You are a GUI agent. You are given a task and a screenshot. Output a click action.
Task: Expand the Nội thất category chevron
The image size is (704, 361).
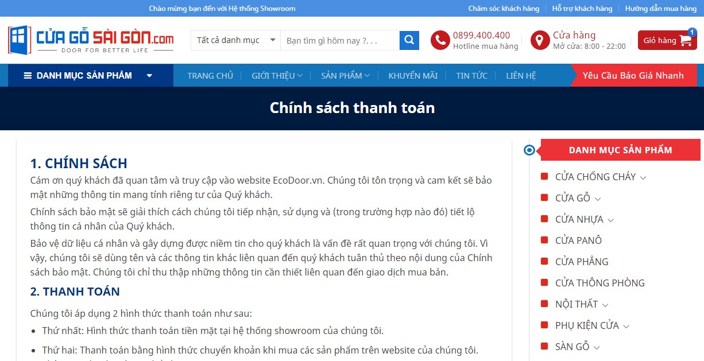[605, 305]
